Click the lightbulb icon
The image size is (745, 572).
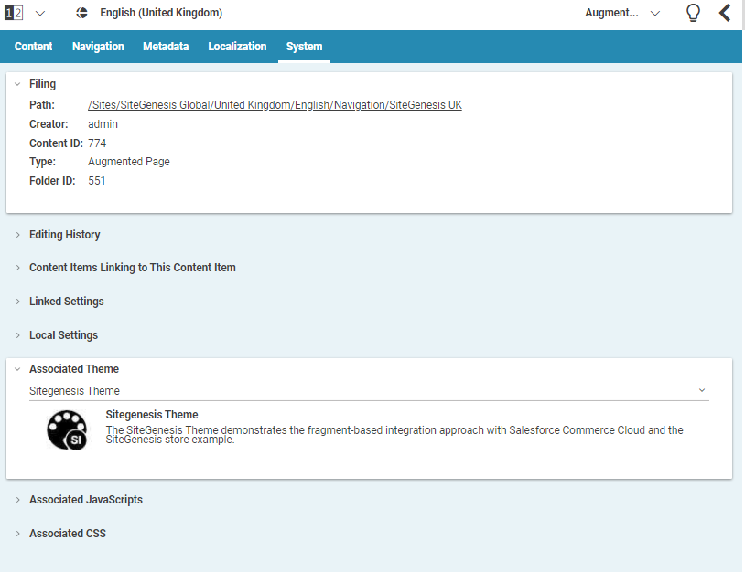693,13
